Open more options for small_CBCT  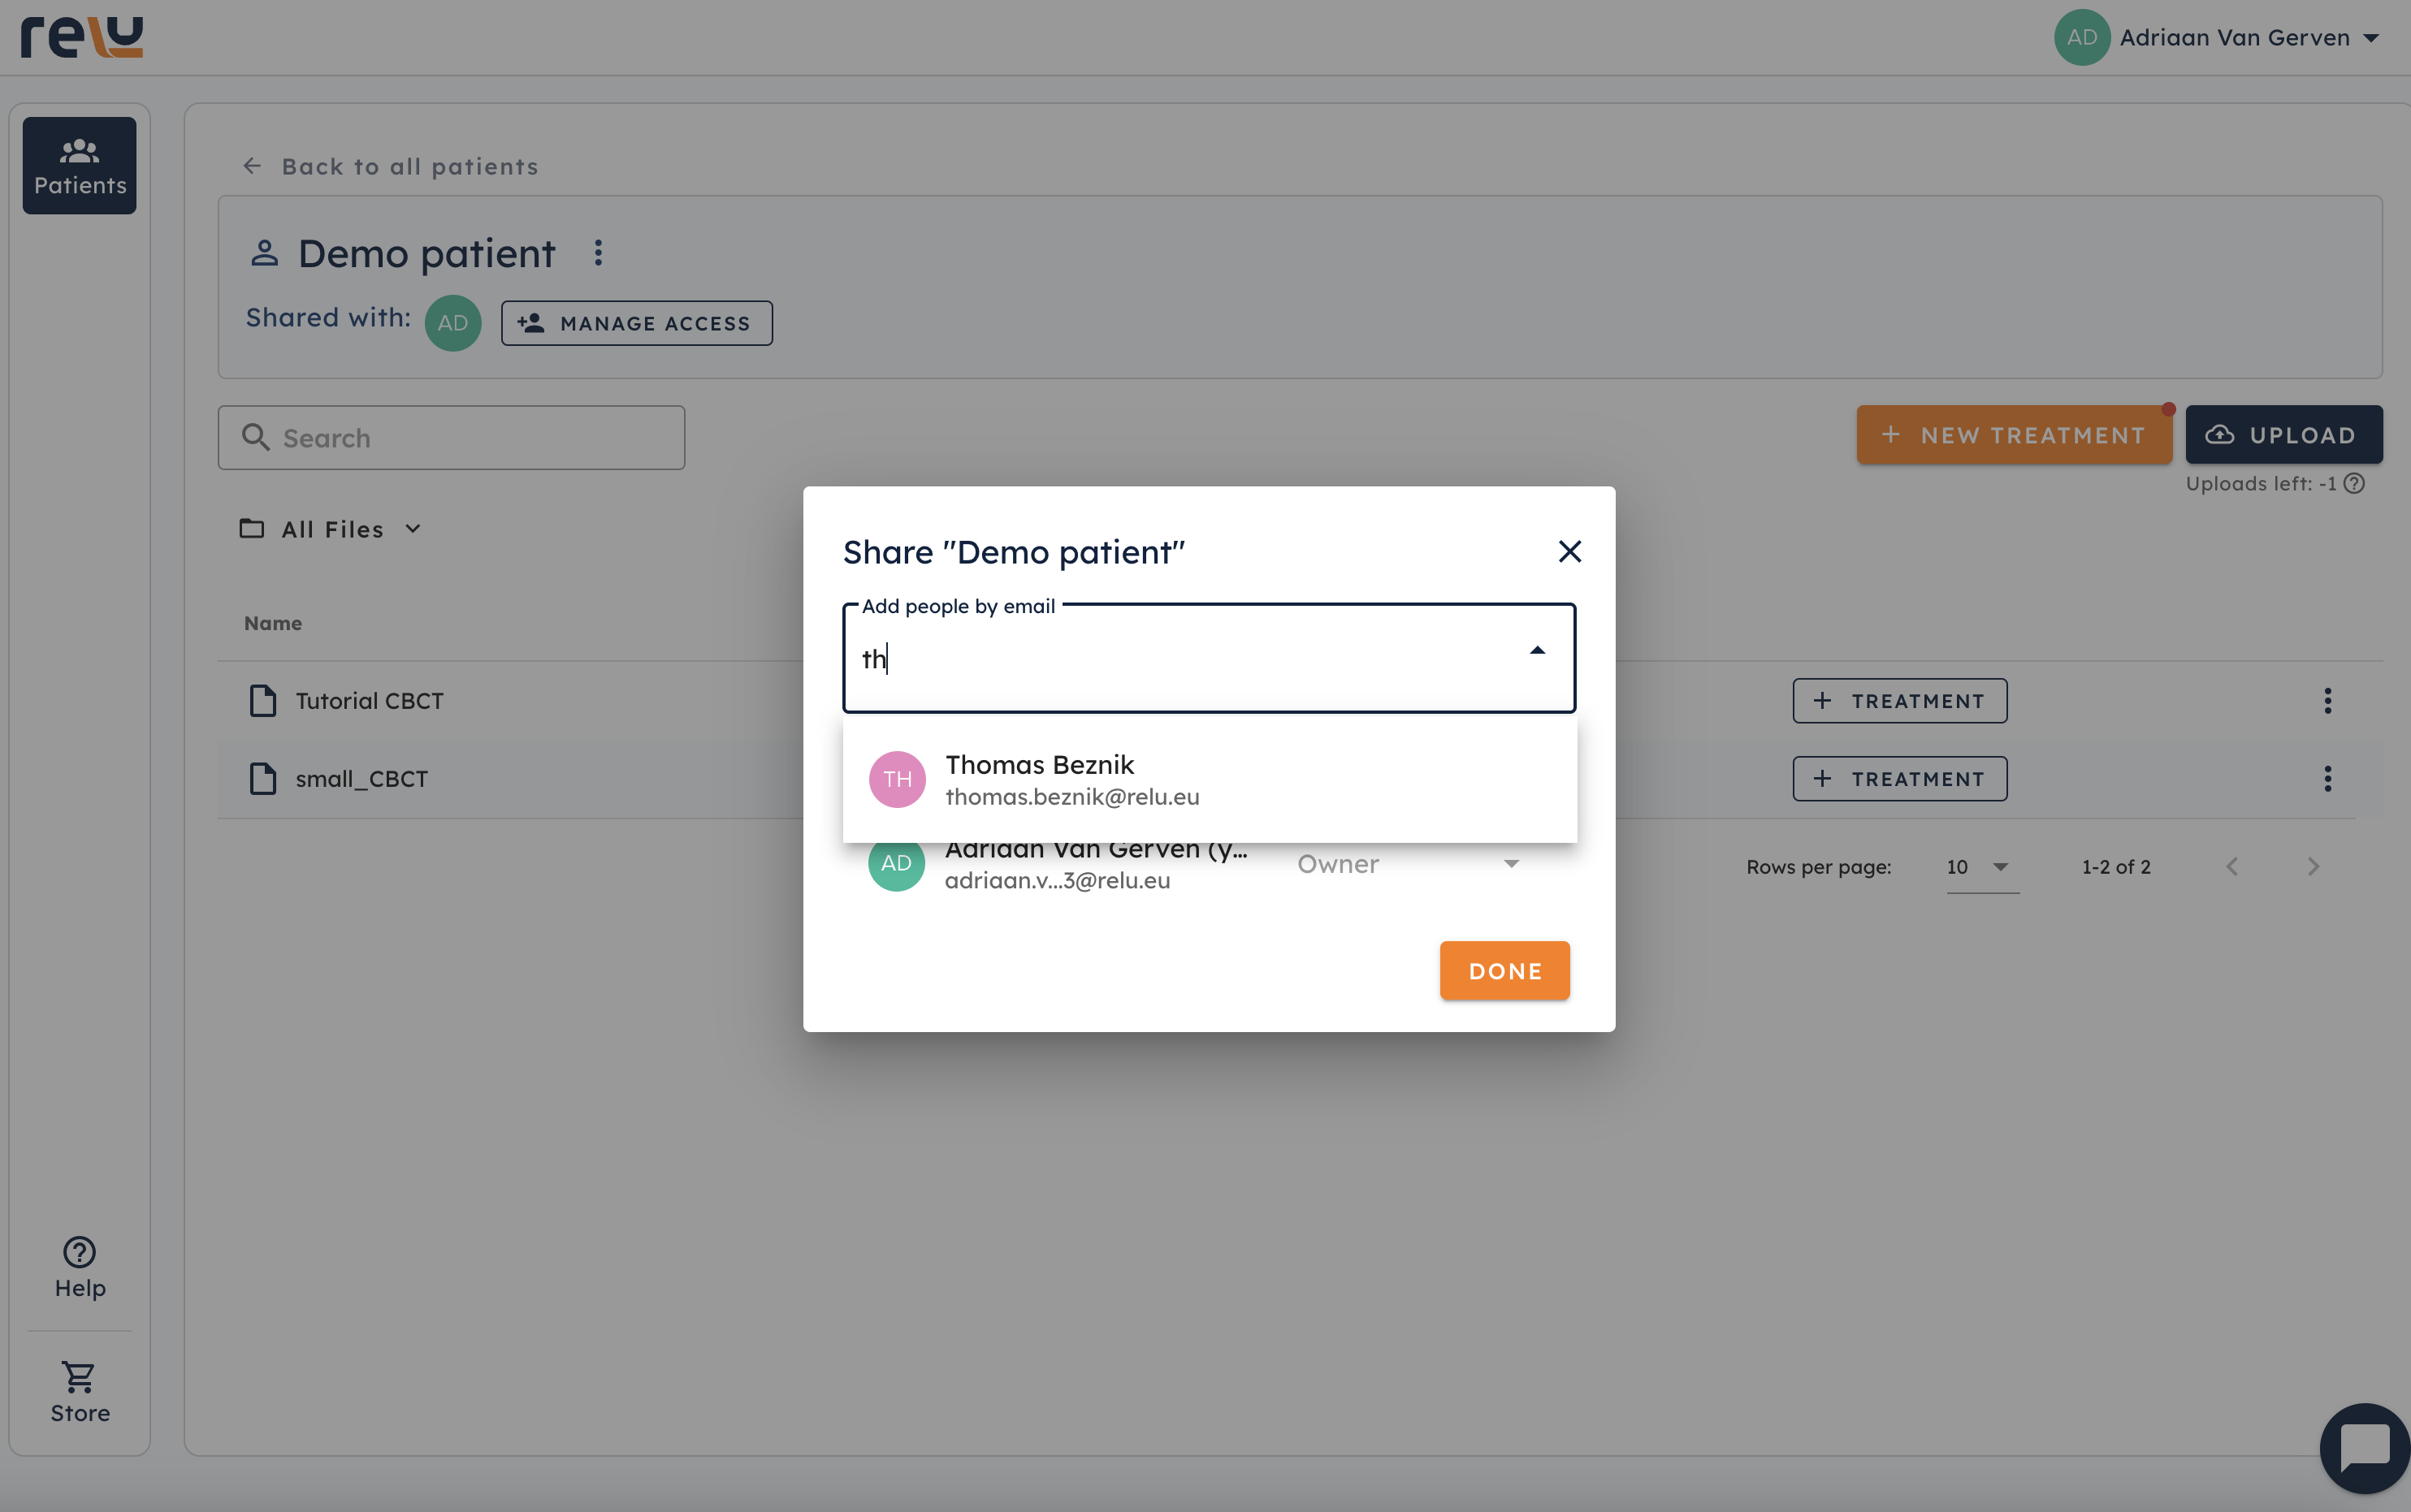pos(2327,779)
